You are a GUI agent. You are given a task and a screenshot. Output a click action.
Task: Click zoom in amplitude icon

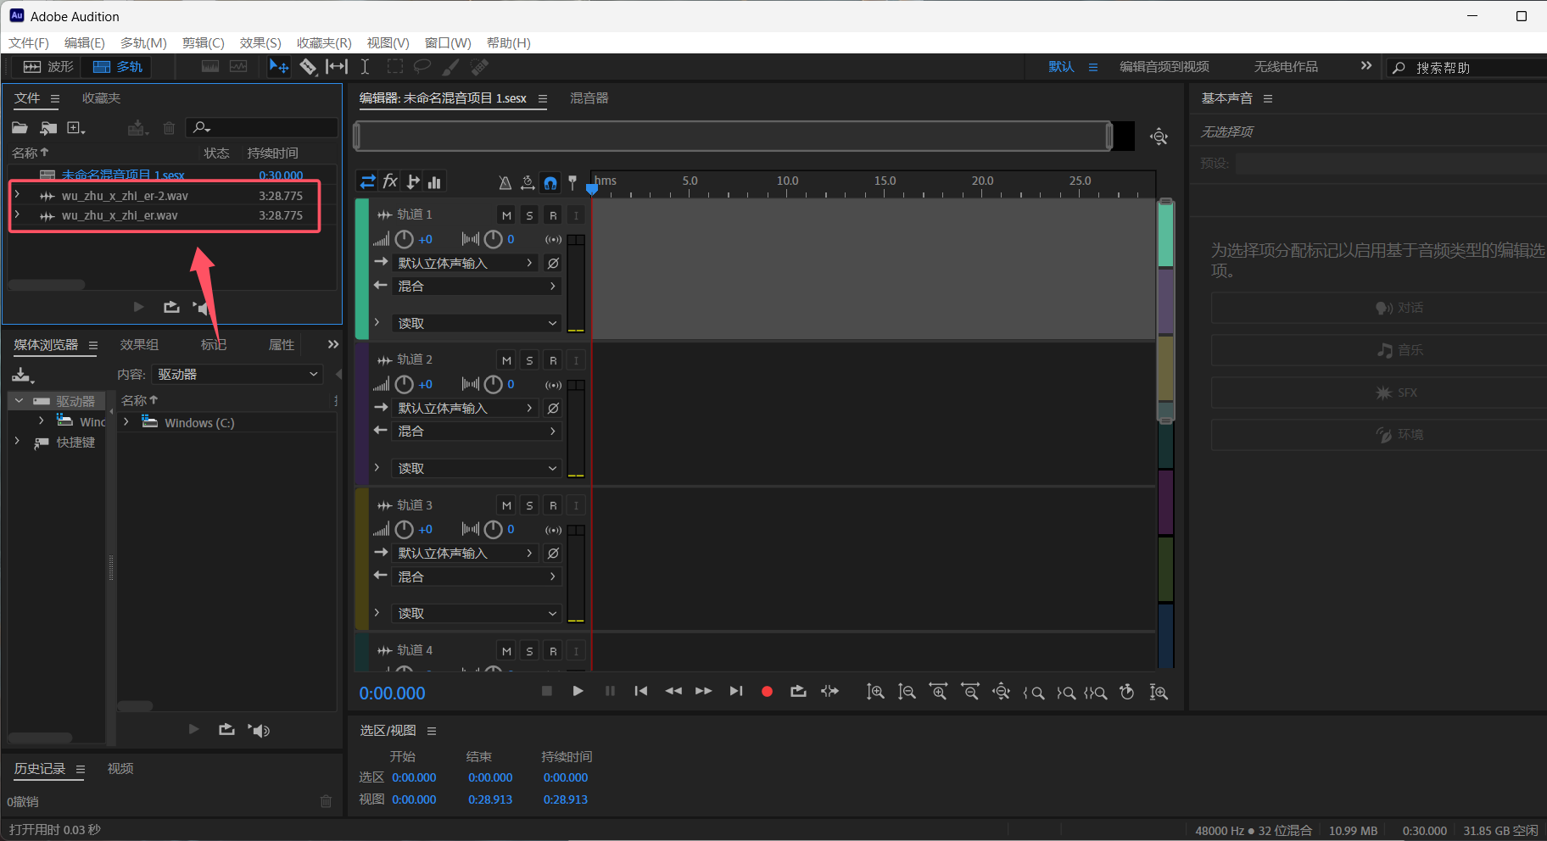875,693
